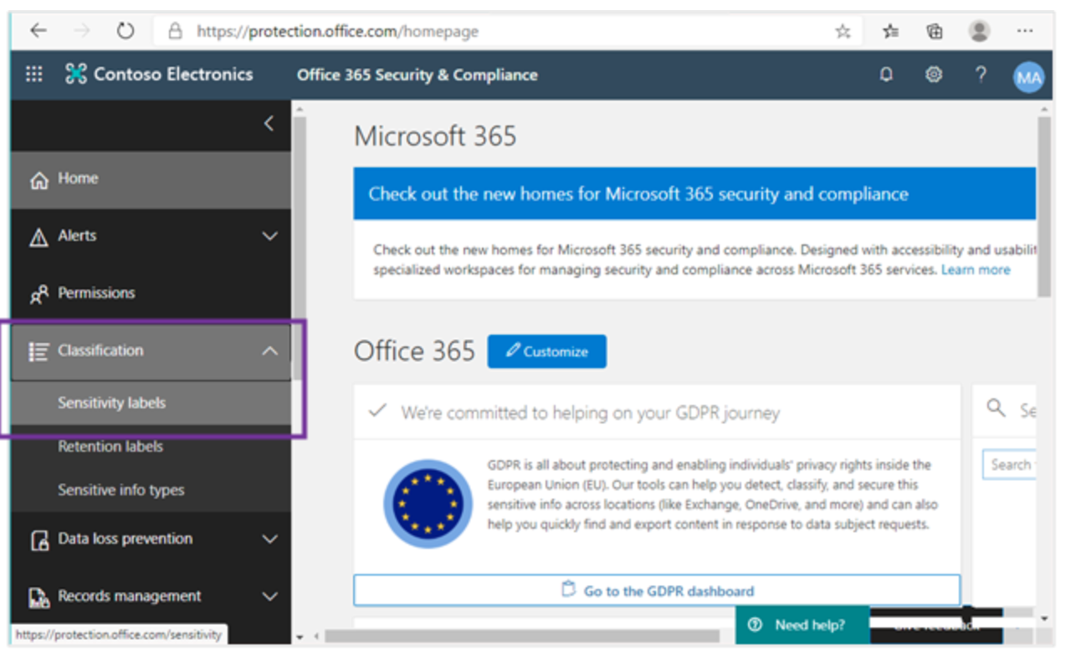Click inside the Search text field
Image resolution: width=1081 pixels, height=661 pixels.
(1022, 464)
